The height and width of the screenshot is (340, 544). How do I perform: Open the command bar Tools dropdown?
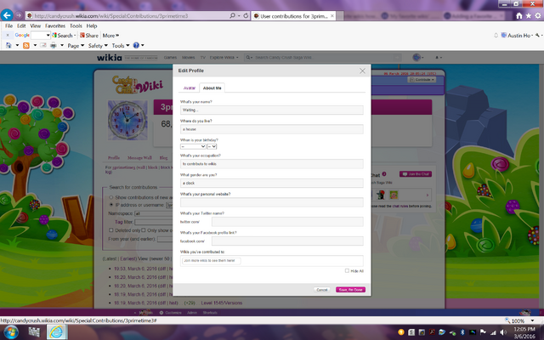pyautogui.click(x=121, y=45)
